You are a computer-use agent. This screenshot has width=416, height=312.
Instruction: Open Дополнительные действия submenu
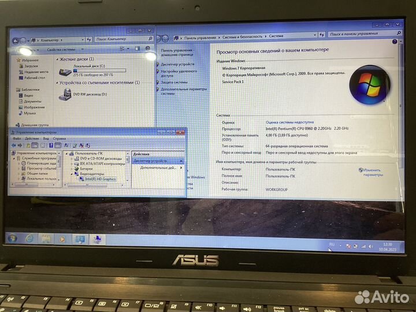click(161, 168)
